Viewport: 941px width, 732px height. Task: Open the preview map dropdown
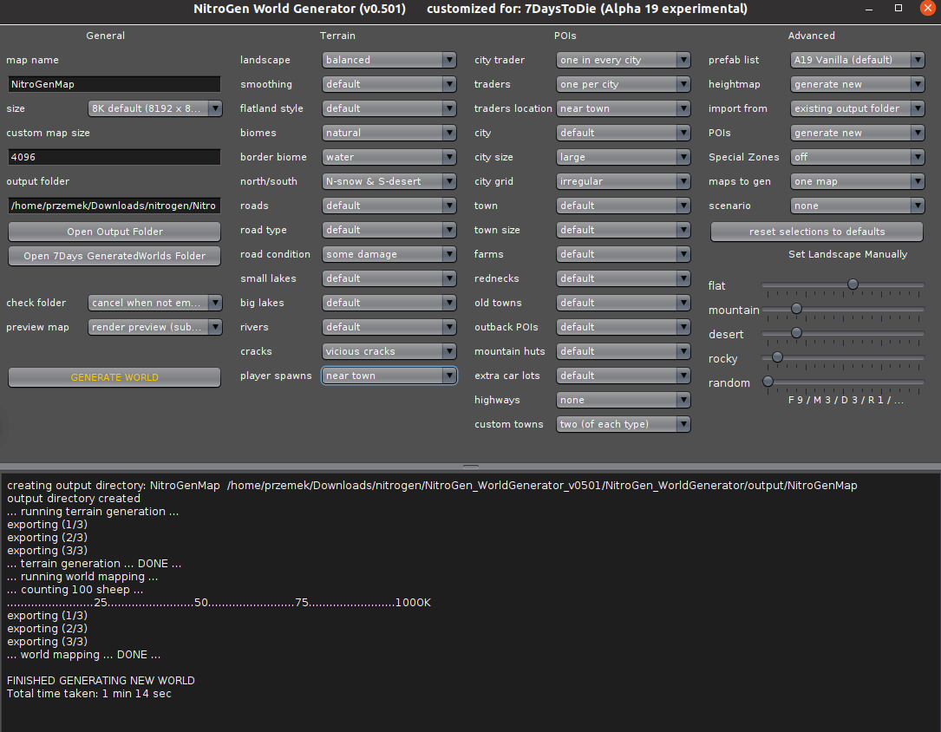pyautogui.click(x=154, y=326)
